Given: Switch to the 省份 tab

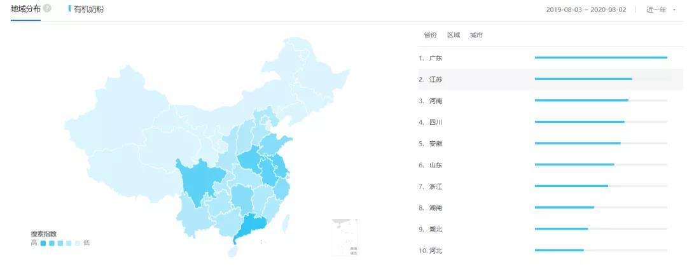Looking at the screenshot, I should click(430, 35).
